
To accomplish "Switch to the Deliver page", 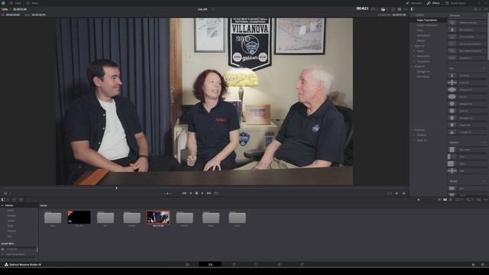I will point(302,264).
